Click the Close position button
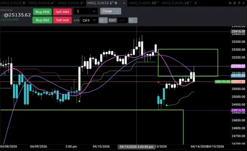The width and height of the screenshot is (247, 151). 107,11
